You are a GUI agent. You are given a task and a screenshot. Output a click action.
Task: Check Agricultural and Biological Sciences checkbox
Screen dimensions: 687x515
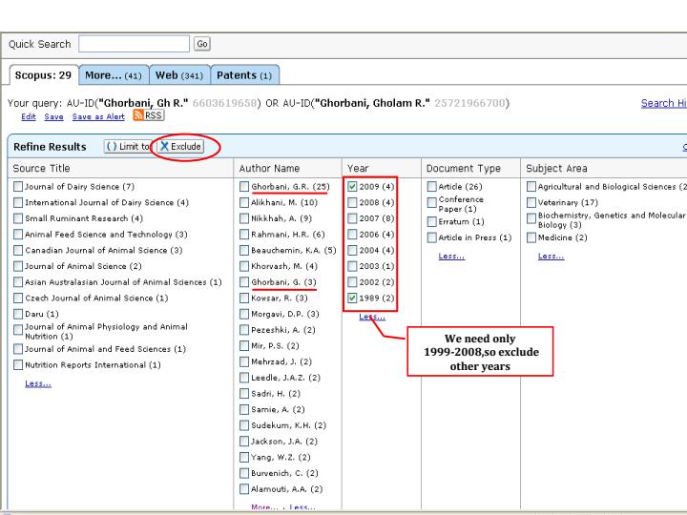click(531, 187)
